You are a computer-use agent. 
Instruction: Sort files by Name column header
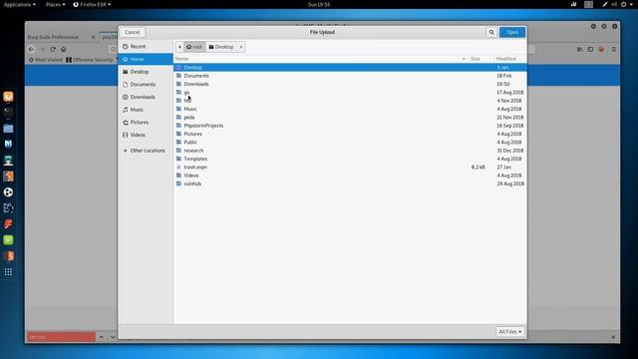(x=321, y=59)
